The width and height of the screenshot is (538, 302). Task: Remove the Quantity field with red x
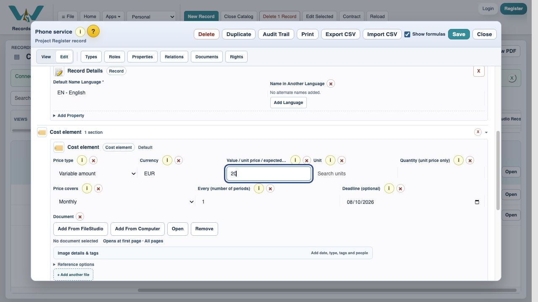(470, 161)
